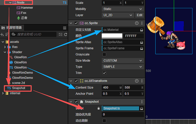Edit the Content Size width field 400
196x124 pixels.
pos(112,87)
